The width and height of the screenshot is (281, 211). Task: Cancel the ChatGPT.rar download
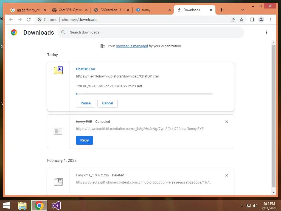click(108, 103)
